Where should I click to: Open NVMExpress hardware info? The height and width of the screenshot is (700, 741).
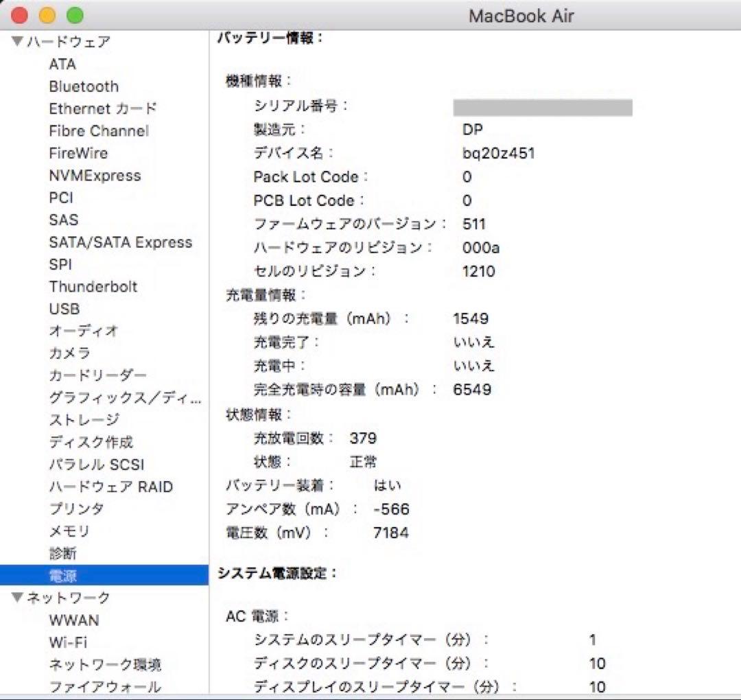click(95, 176)
